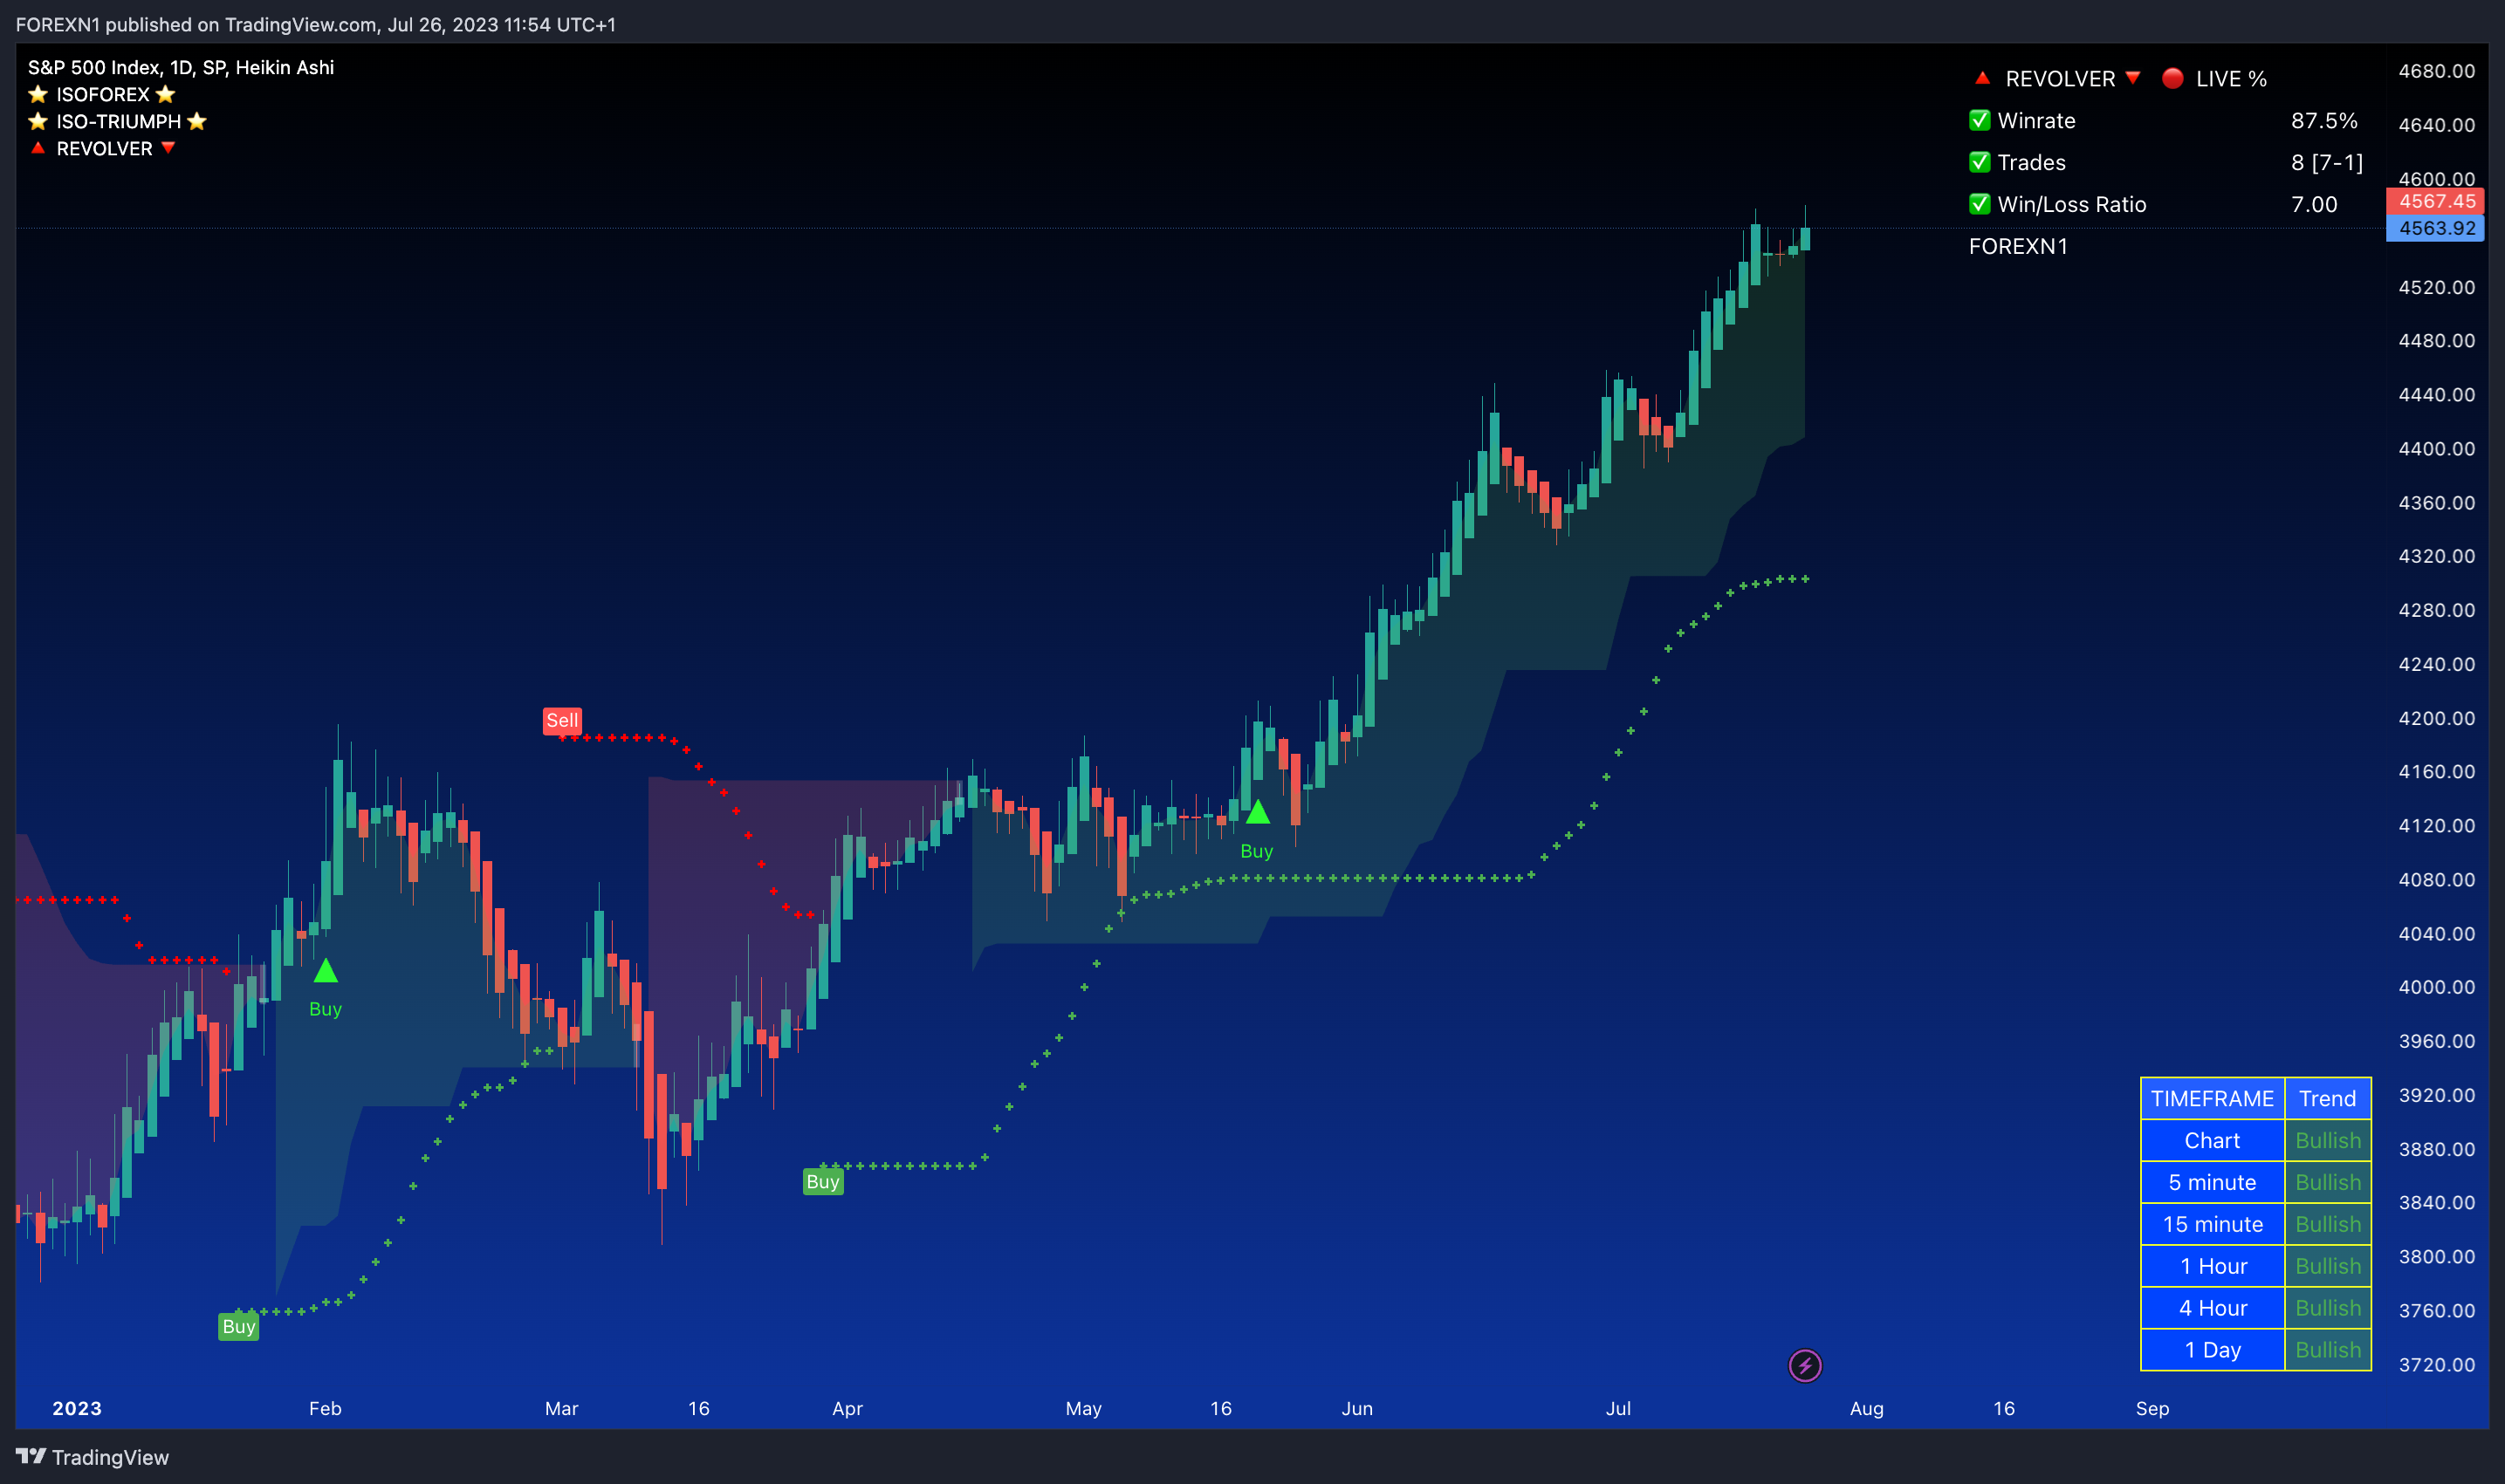2505x1484 pixels.
Task: Click the red Sell signal label
Action: click(x=562, y=720)
